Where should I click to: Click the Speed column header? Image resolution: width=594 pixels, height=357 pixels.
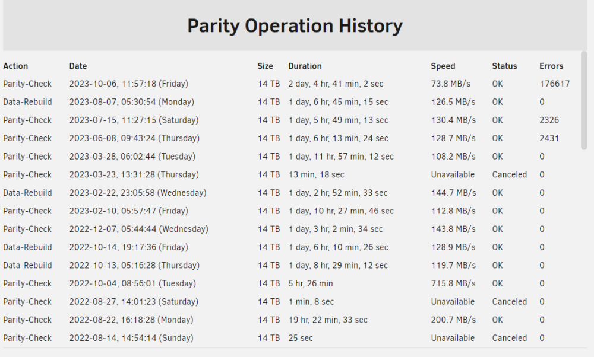tap(443, 66)
